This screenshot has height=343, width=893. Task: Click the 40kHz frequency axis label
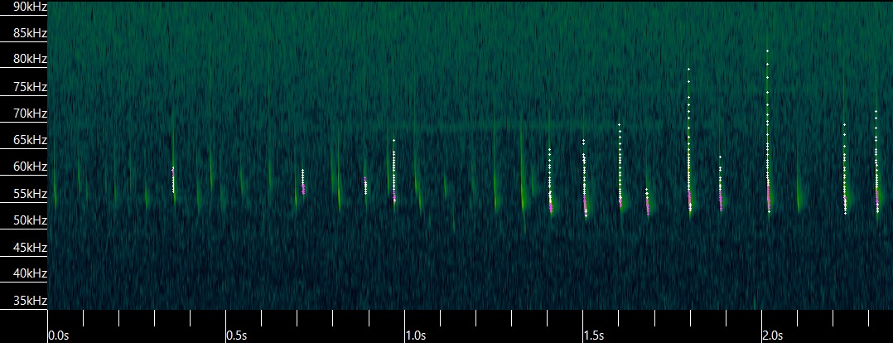coord(23,273)
